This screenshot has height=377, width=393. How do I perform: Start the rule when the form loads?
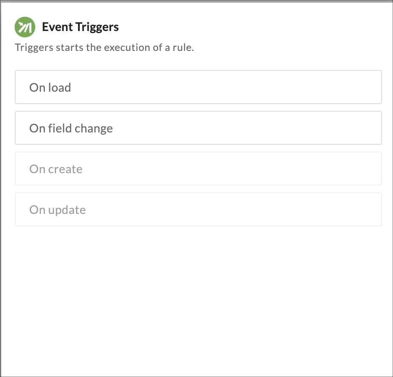pyautogui.click(x=198, y=87)
